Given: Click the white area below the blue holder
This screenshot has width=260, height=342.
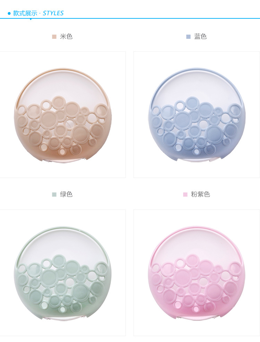Looking at the screenshot, I should point(197,170).
